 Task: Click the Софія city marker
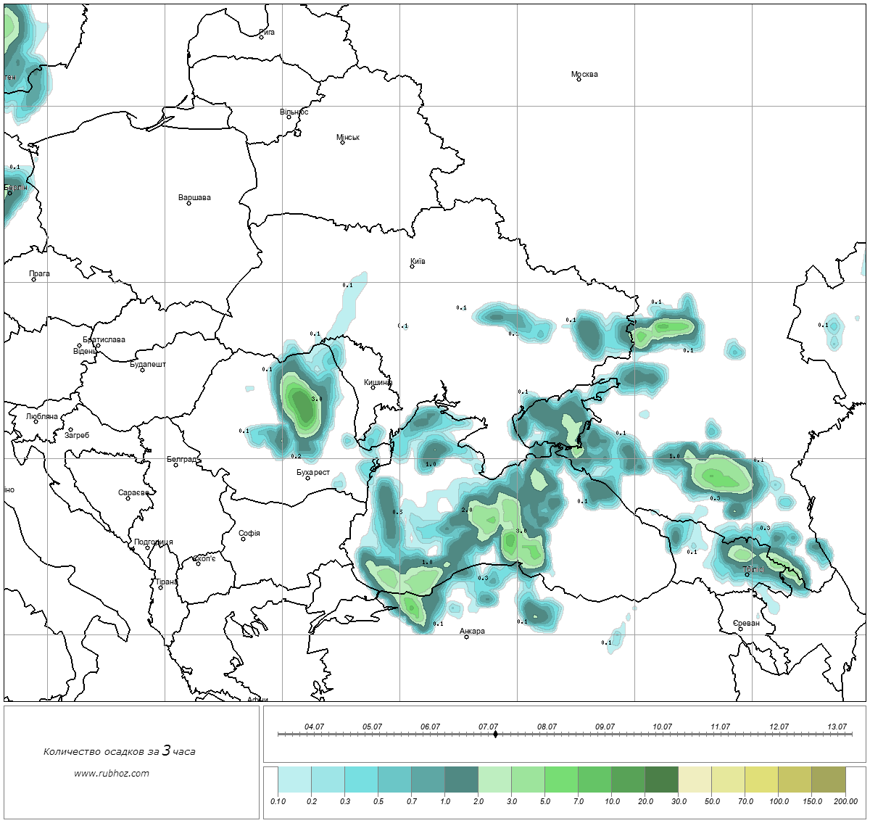pyautogui.click(x=244, y=539)
